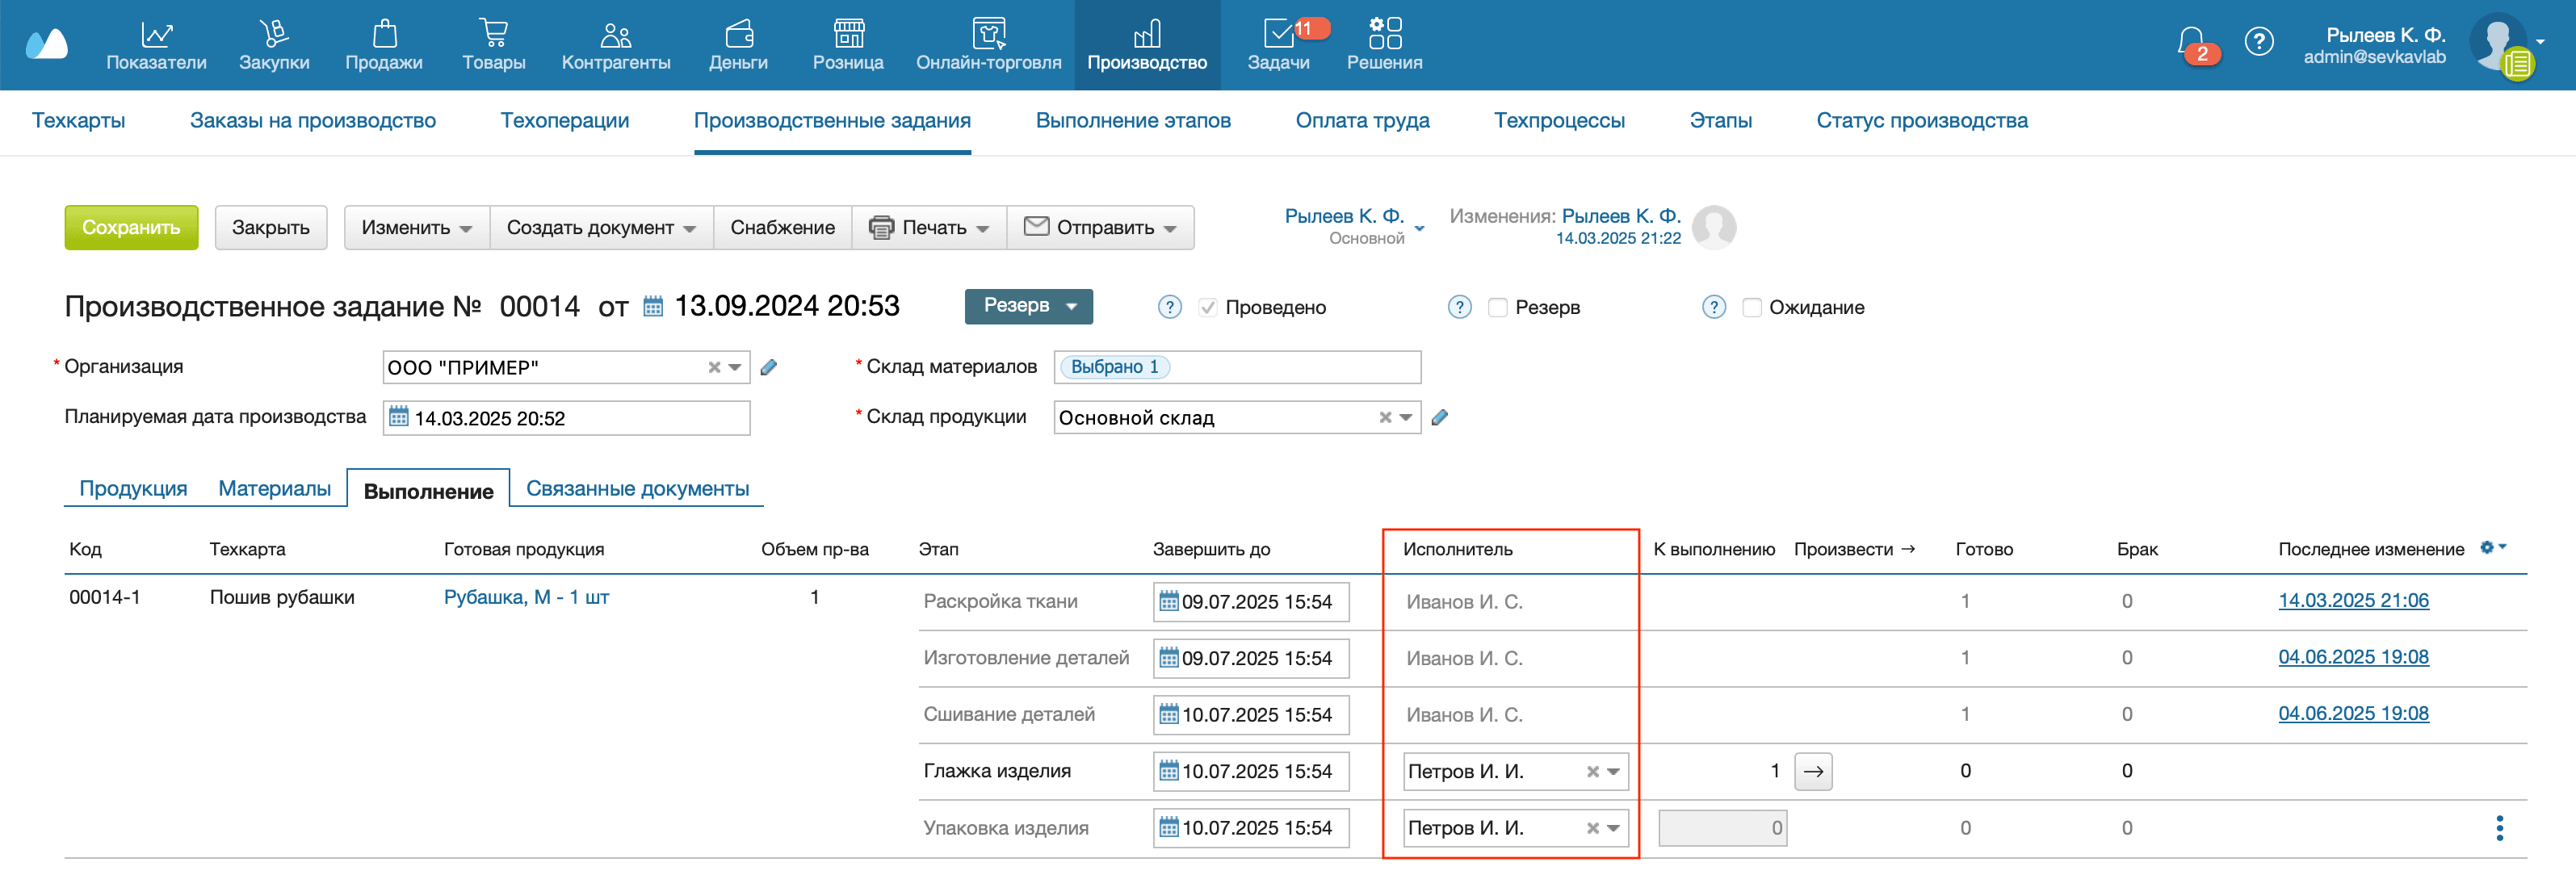
Task: Open the Деньги module
Action: coord(738,44)
